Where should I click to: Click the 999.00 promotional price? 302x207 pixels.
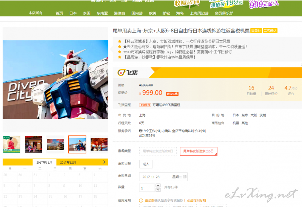tap(152, 93)
